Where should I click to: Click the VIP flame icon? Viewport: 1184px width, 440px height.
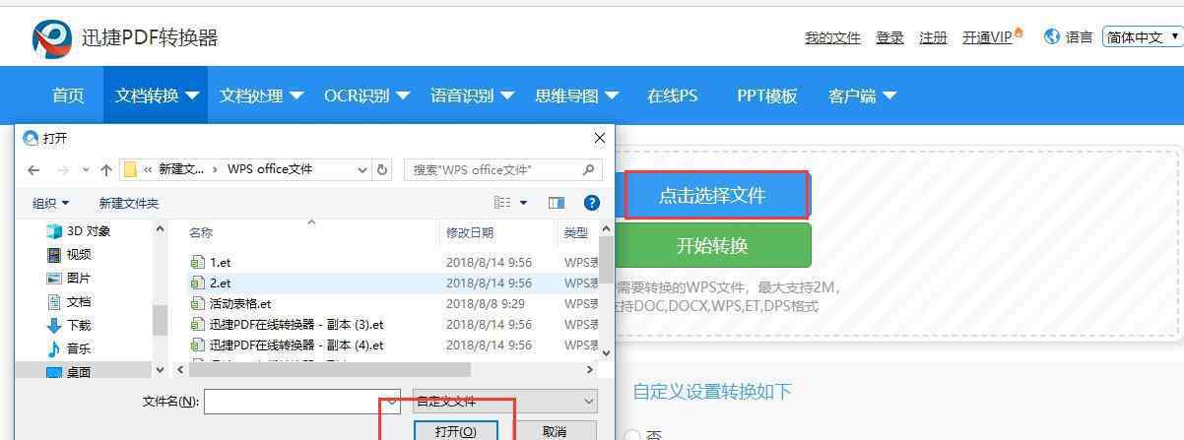(x=1019, y=31)
